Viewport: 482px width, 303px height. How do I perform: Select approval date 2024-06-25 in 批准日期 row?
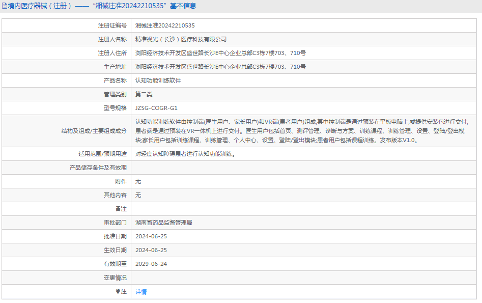[x=151, y=236]
